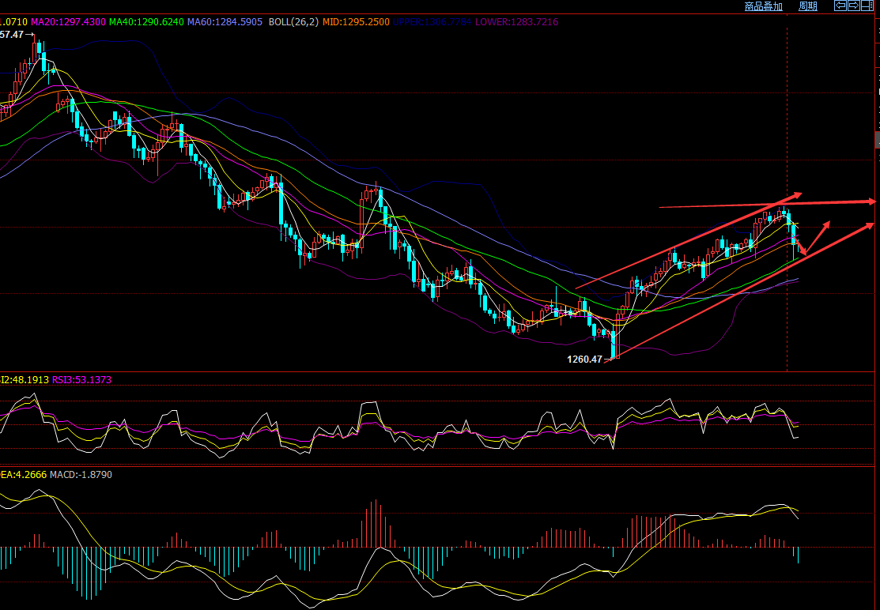Screen dimensions: 880x610
Task: Click the left arrow navigation icon
Action: [841, 6]
